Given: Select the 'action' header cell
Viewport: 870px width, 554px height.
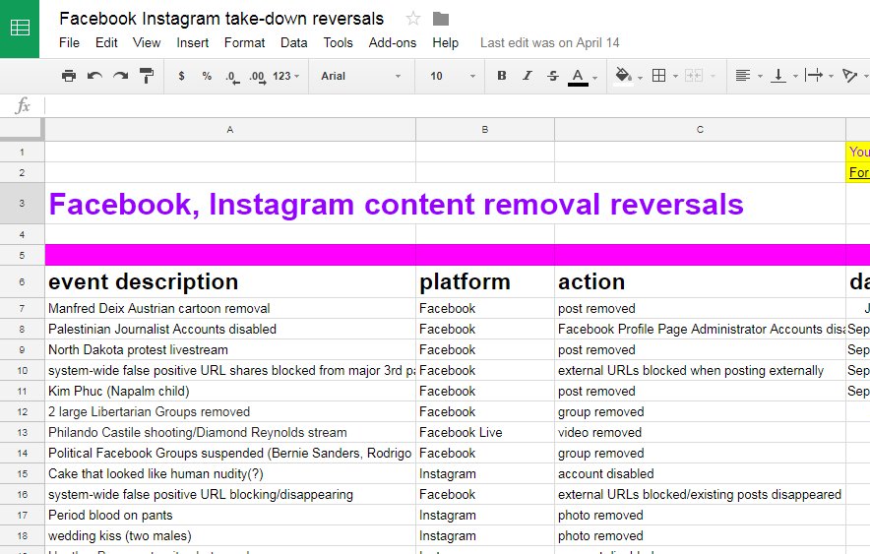Looking at the screenshot, I should tap(700, 281).
